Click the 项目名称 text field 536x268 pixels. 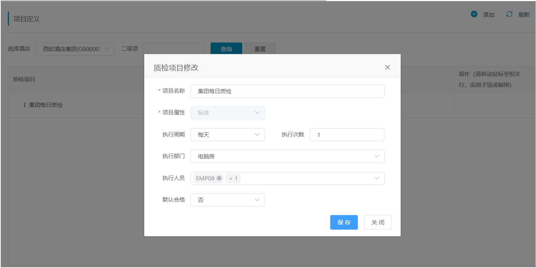(287, 91)
